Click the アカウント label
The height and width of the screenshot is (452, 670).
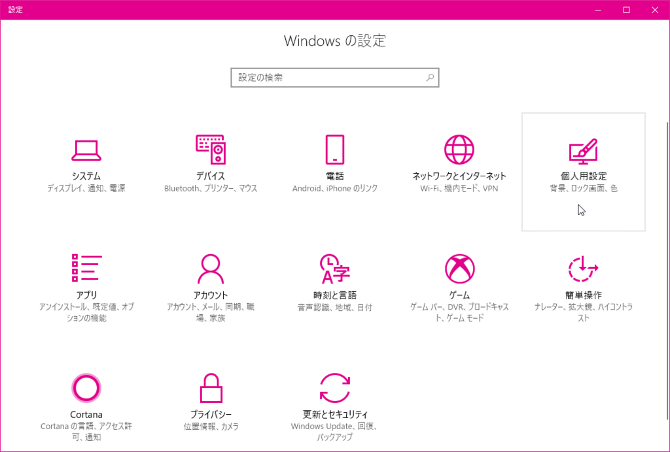point(211,295)
